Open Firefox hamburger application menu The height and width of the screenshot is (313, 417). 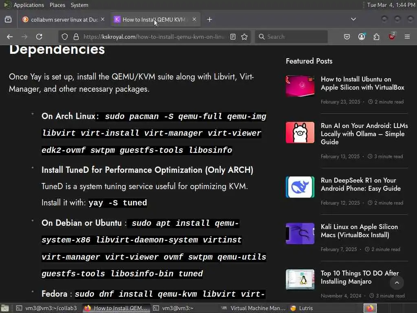tap(407, 37)
